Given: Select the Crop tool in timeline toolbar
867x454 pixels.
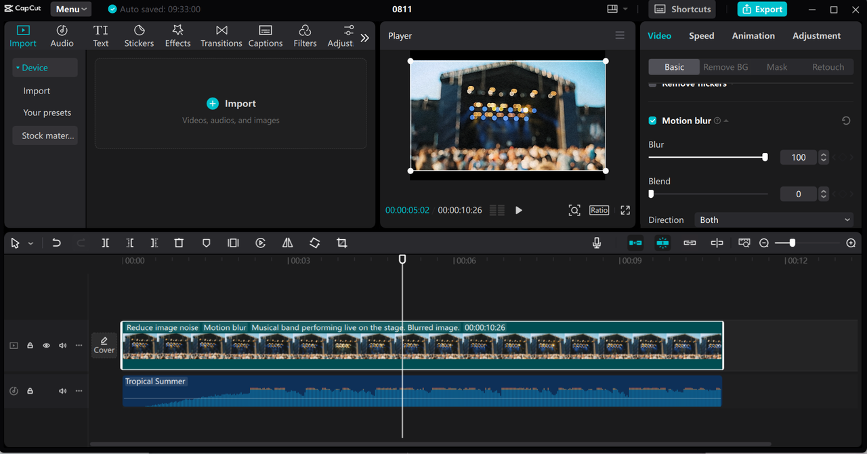Looking at the screenshot, I should (x=342, y=243).
